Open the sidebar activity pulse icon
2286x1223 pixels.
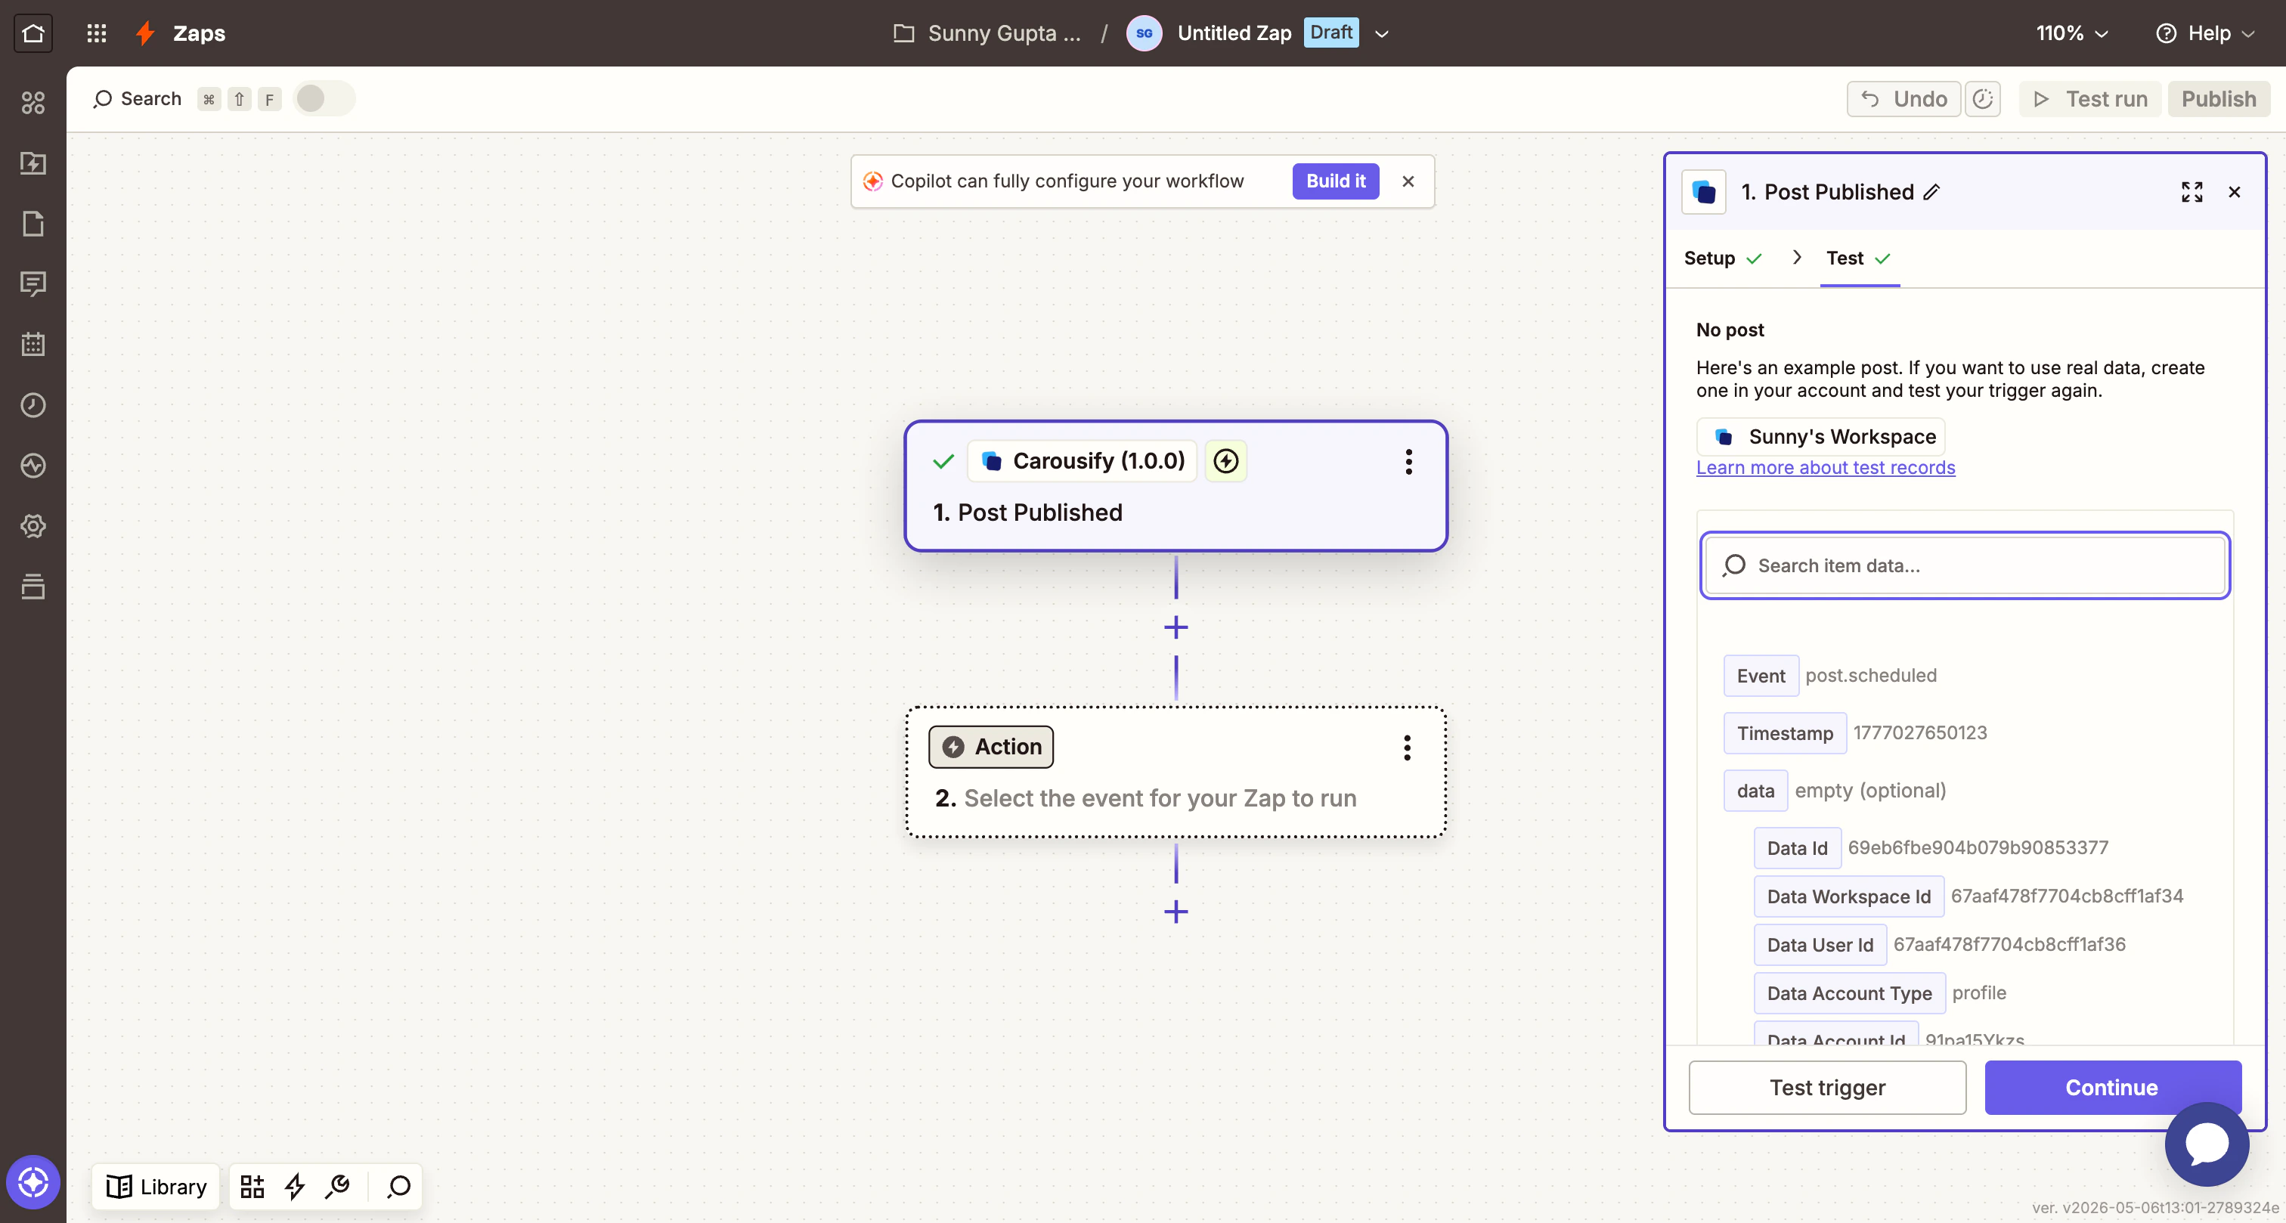(33, 465)
